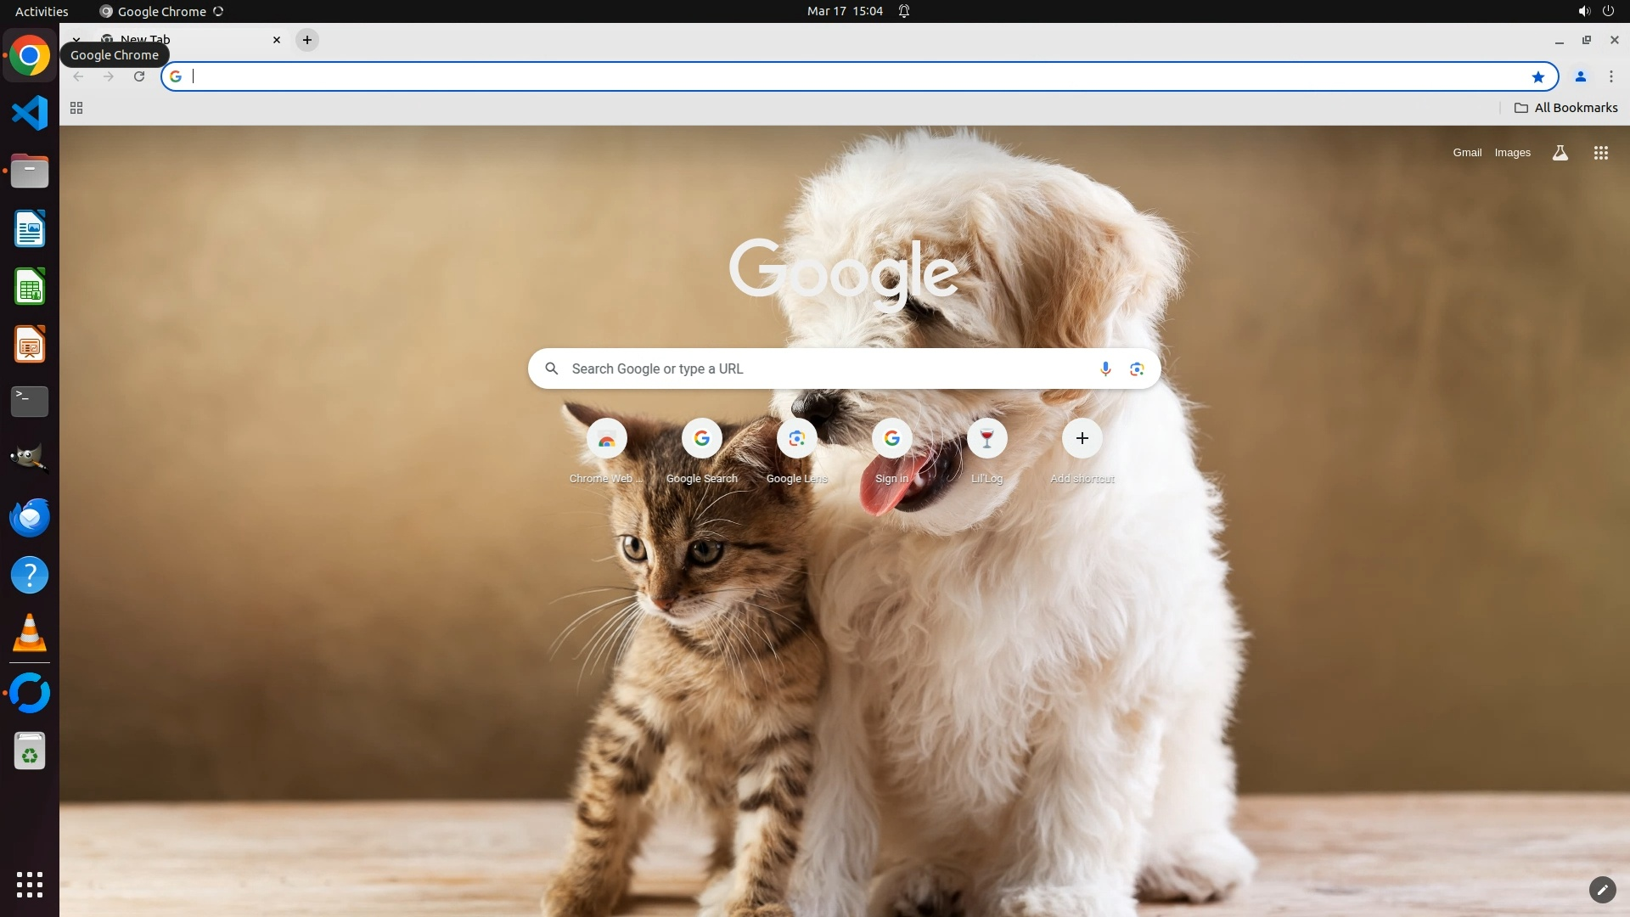Click the voice search microphone icon

coord(1105,368)
